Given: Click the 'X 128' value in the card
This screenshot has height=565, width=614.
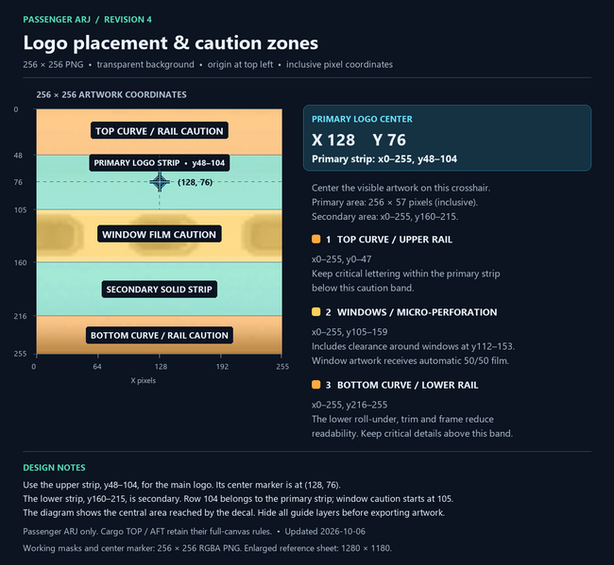Looking at the screenshot, I should coord(333,140).
